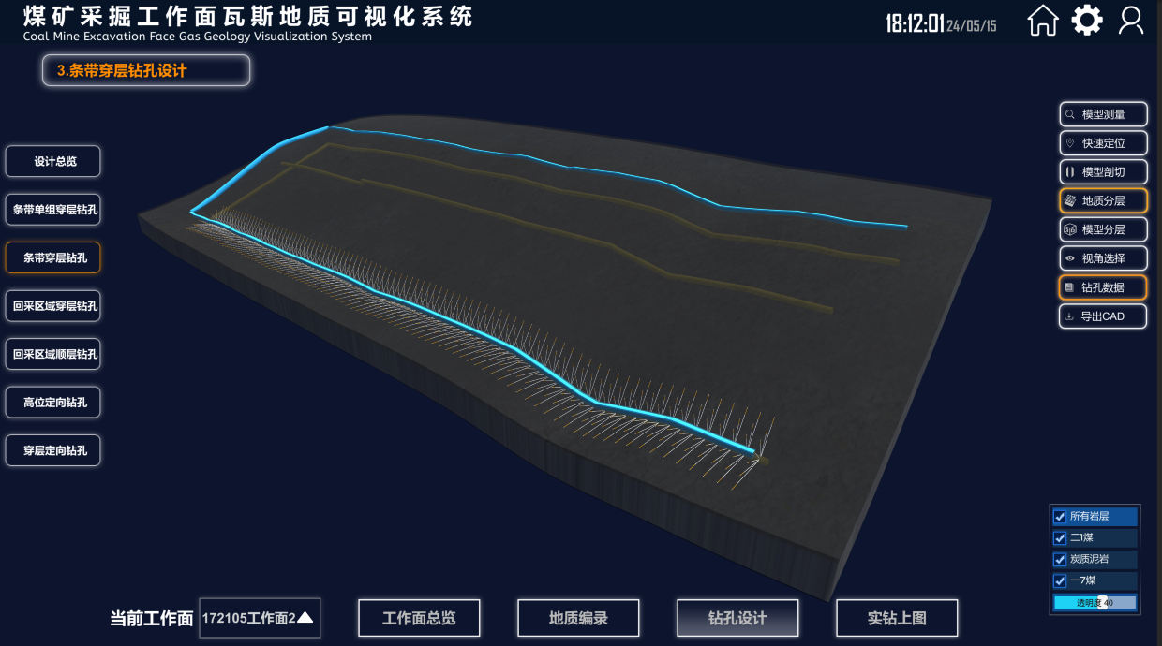Click the 模型分层 model layering tool
Image resolution: width=1162 pixels, height=646 pixels.
(x=1103, y=229)
